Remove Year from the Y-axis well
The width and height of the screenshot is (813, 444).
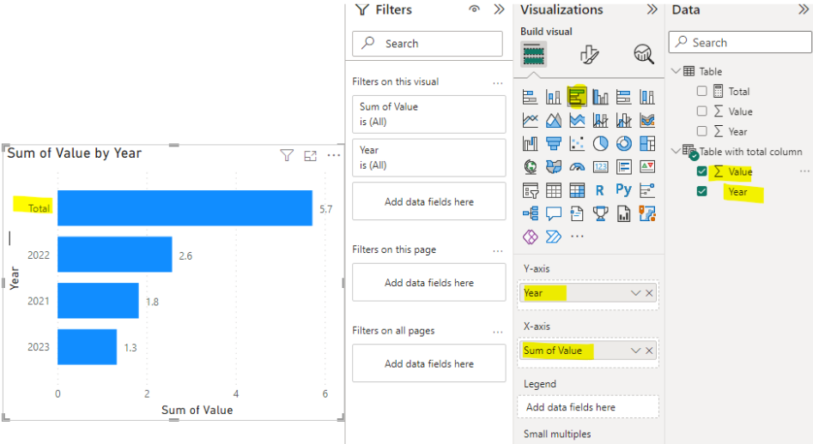tap(649, 293)
